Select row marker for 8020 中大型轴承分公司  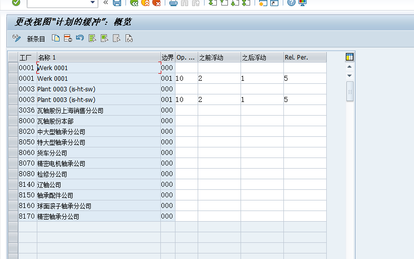[x=13, y=131]
